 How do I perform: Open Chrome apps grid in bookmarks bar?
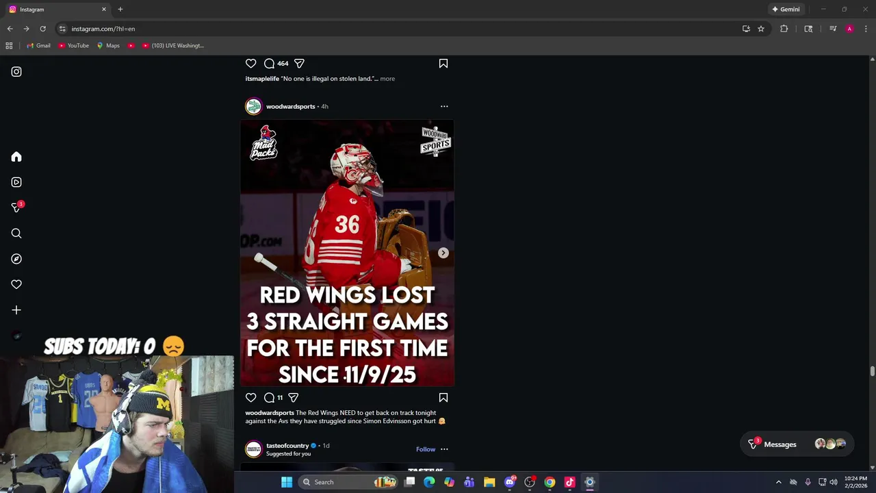tap(9, 46)
